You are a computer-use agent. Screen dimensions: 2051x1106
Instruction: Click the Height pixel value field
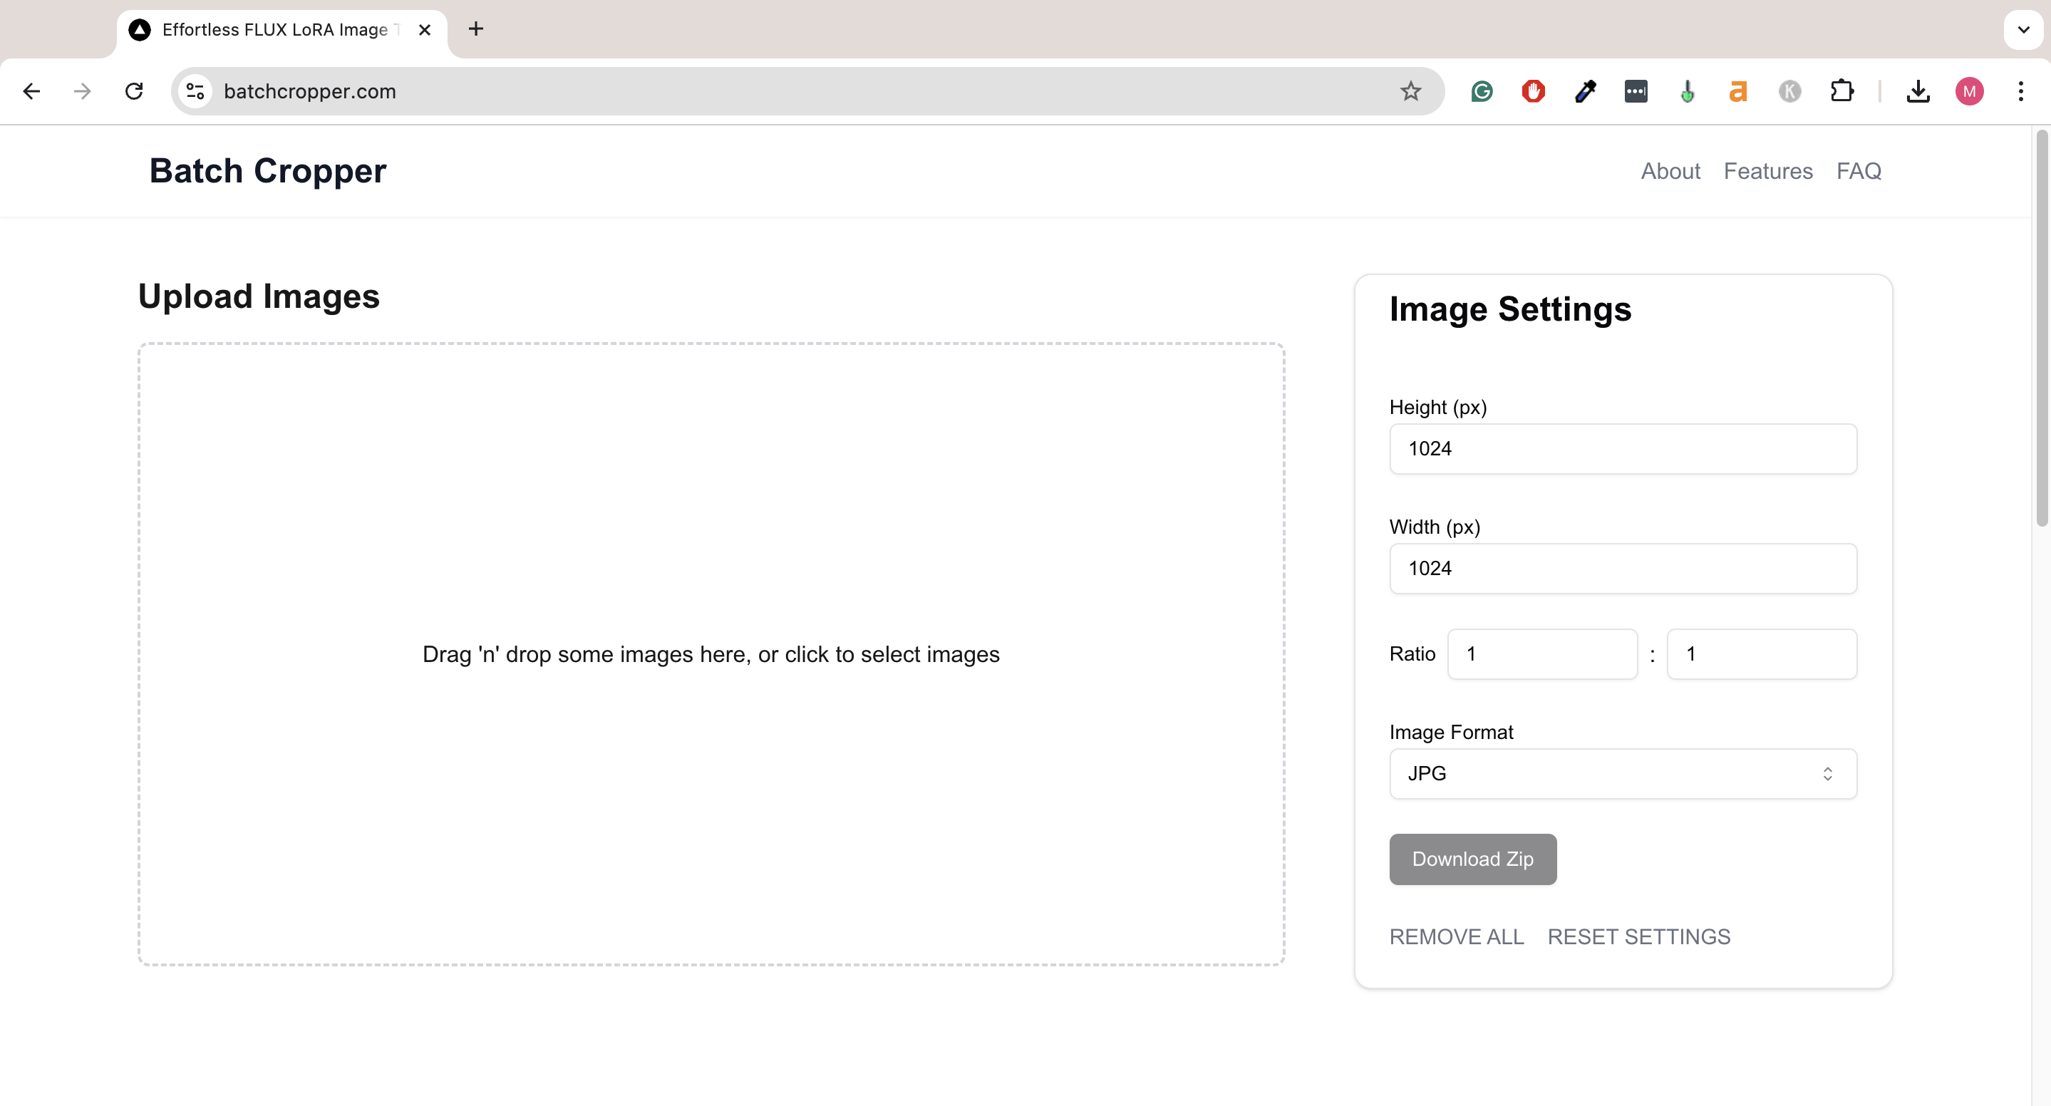tap(1622, 448)
